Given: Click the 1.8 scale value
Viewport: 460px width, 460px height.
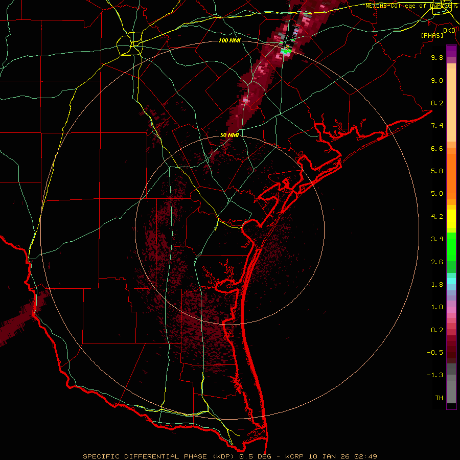Looking at the screenshot, I should (x=437, y=285).
